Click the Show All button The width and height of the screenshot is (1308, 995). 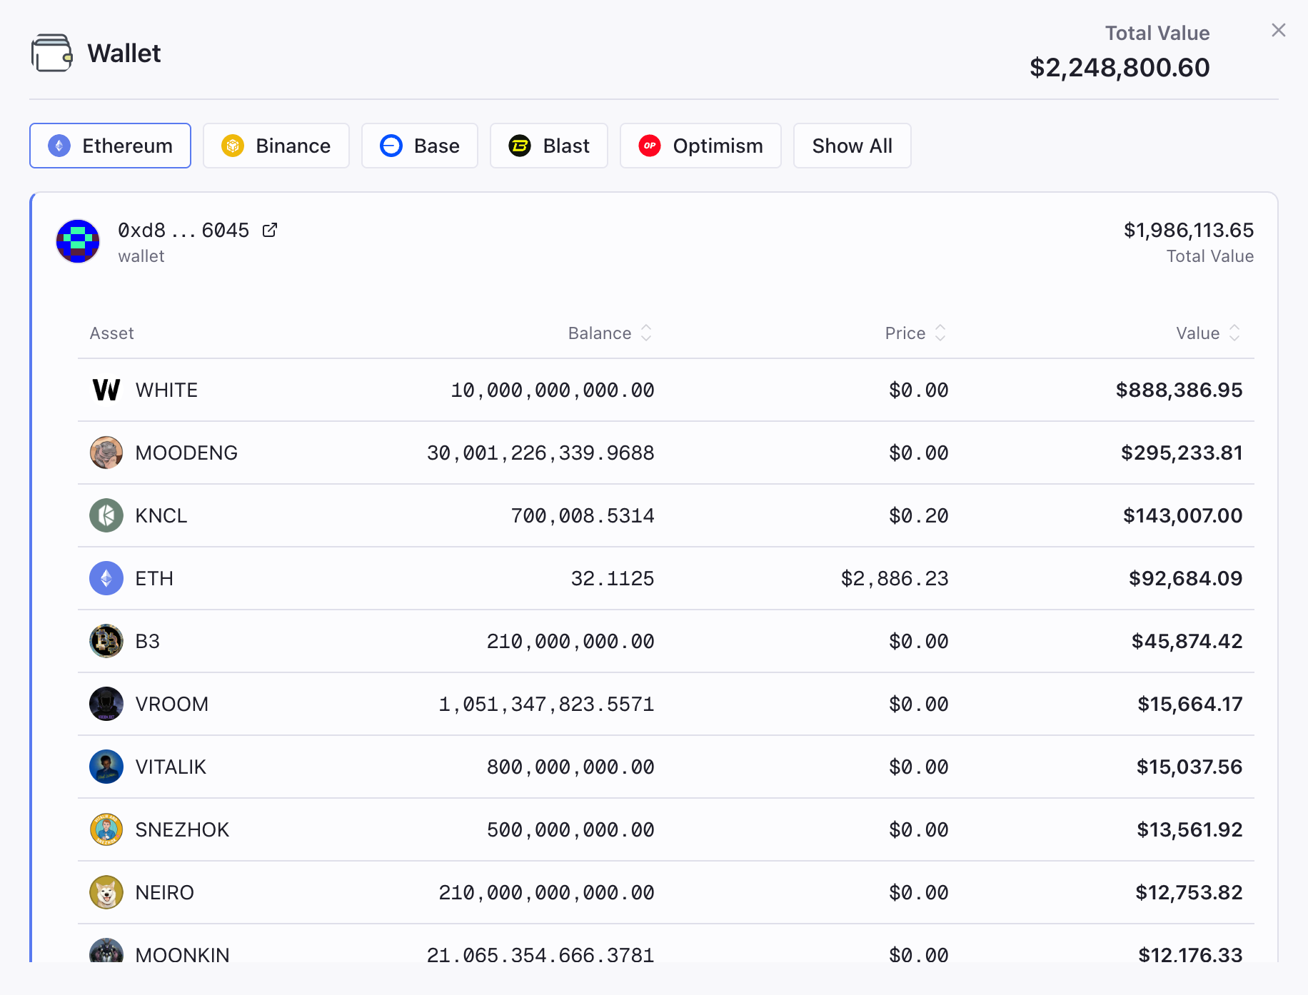pos(852,146)
